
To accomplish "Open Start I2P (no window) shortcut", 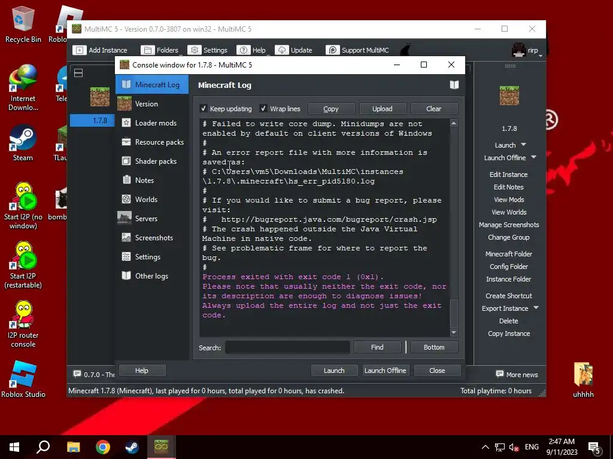I will pos(23,206).
